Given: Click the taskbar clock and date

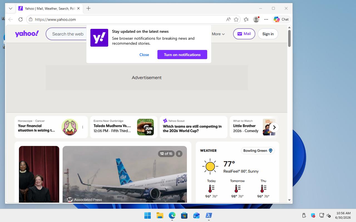Looking at the screenshot, I should pos(343,215).
